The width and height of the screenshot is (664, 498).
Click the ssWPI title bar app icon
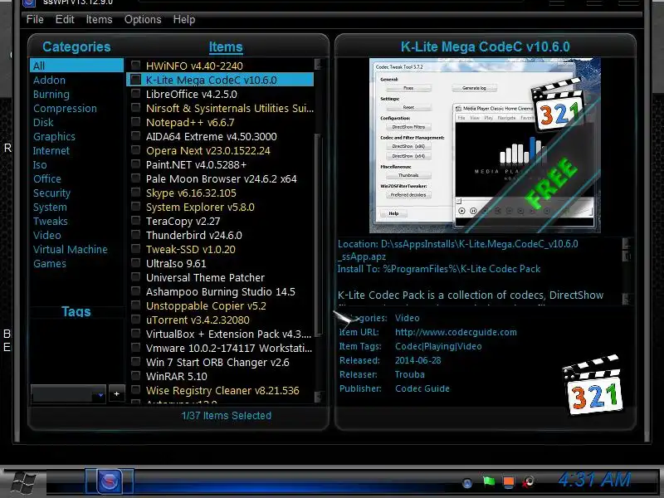29,3
